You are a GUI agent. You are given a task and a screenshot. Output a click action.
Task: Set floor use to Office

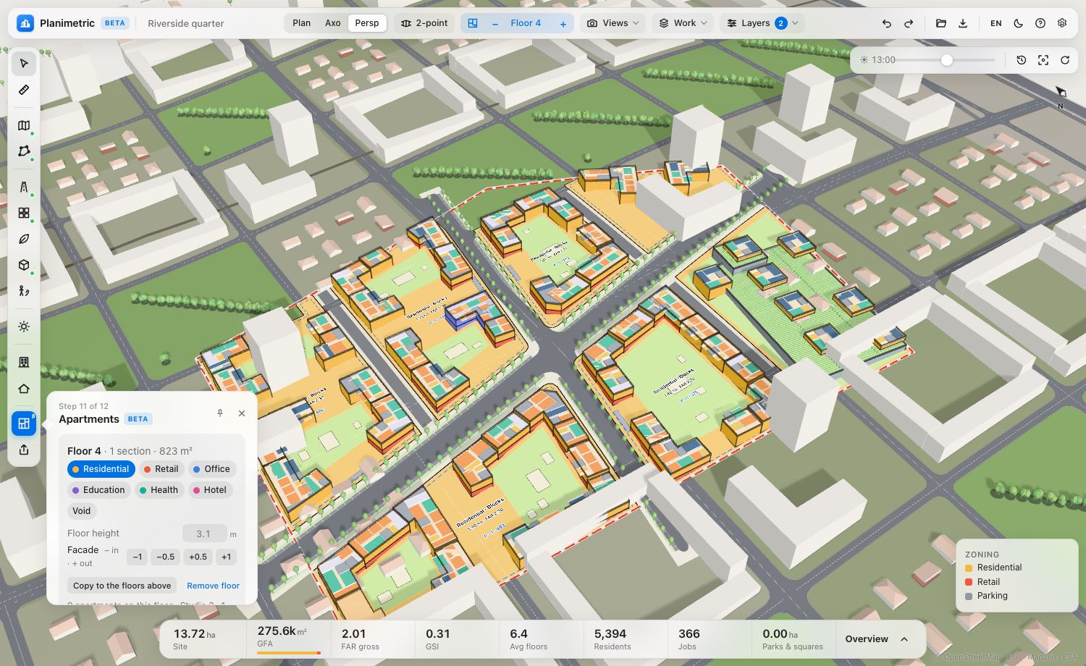(211, 469)
